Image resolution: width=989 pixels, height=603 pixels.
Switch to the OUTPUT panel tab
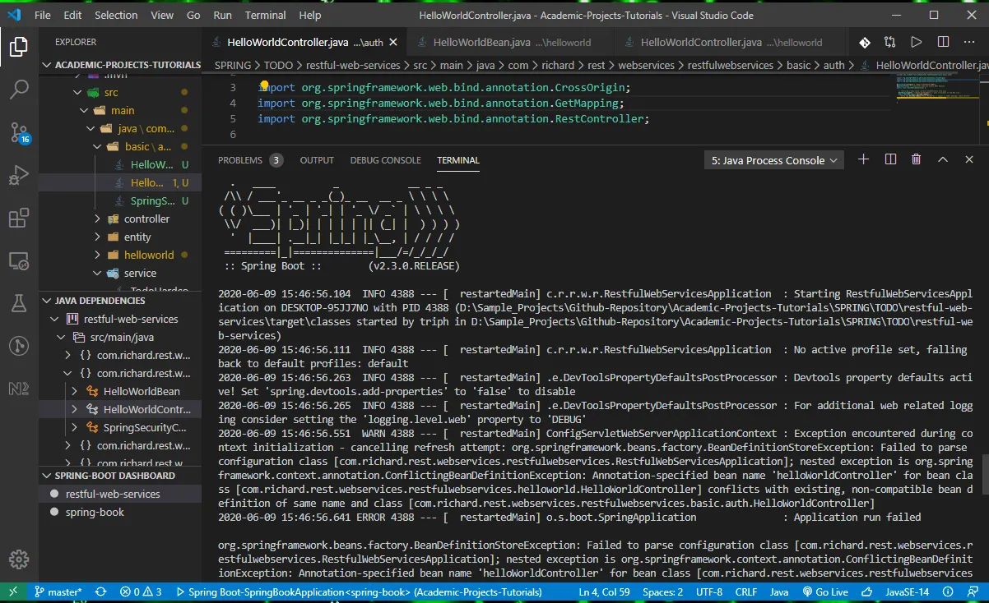click(x=317, y=160)
